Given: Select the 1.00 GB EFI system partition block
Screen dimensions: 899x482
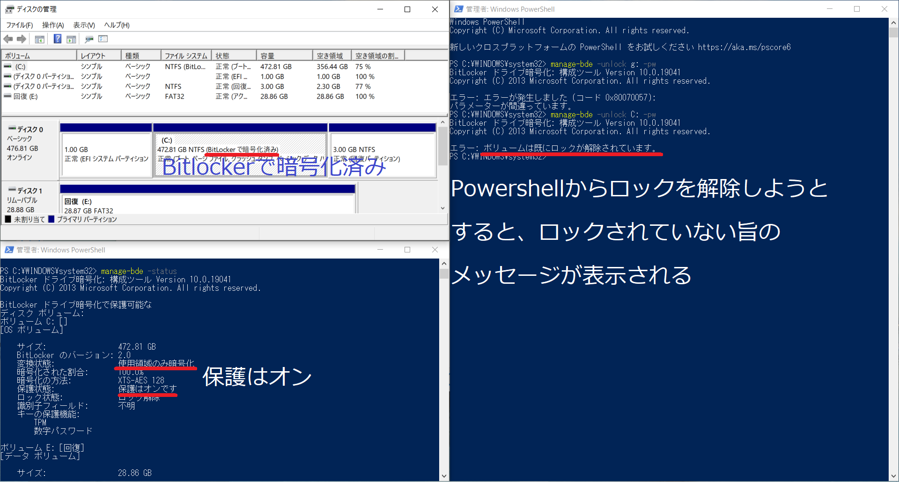Looking at the screenshot, I should pos(106,154).
